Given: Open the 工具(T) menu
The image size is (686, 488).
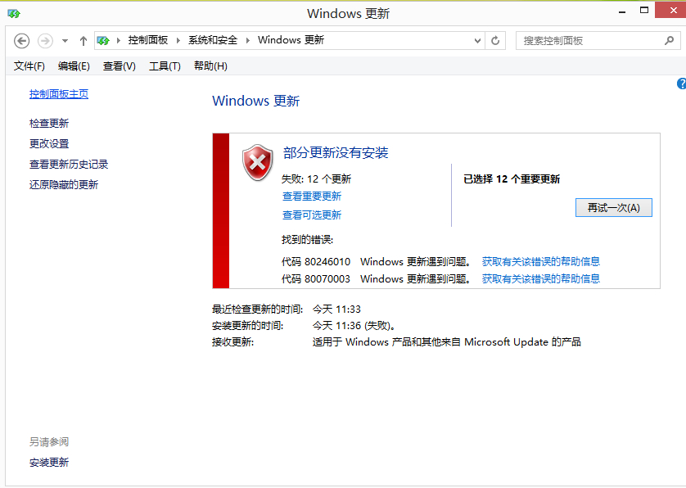Looking at the screenshot, I should (x=165, y=66).
